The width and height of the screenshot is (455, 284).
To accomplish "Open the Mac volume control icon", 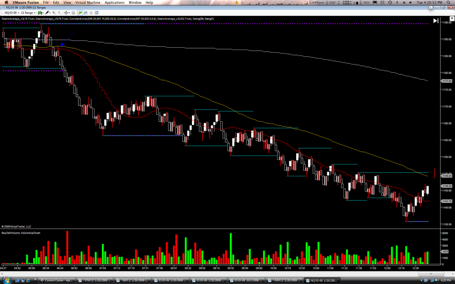I will [x=411, y=2].
